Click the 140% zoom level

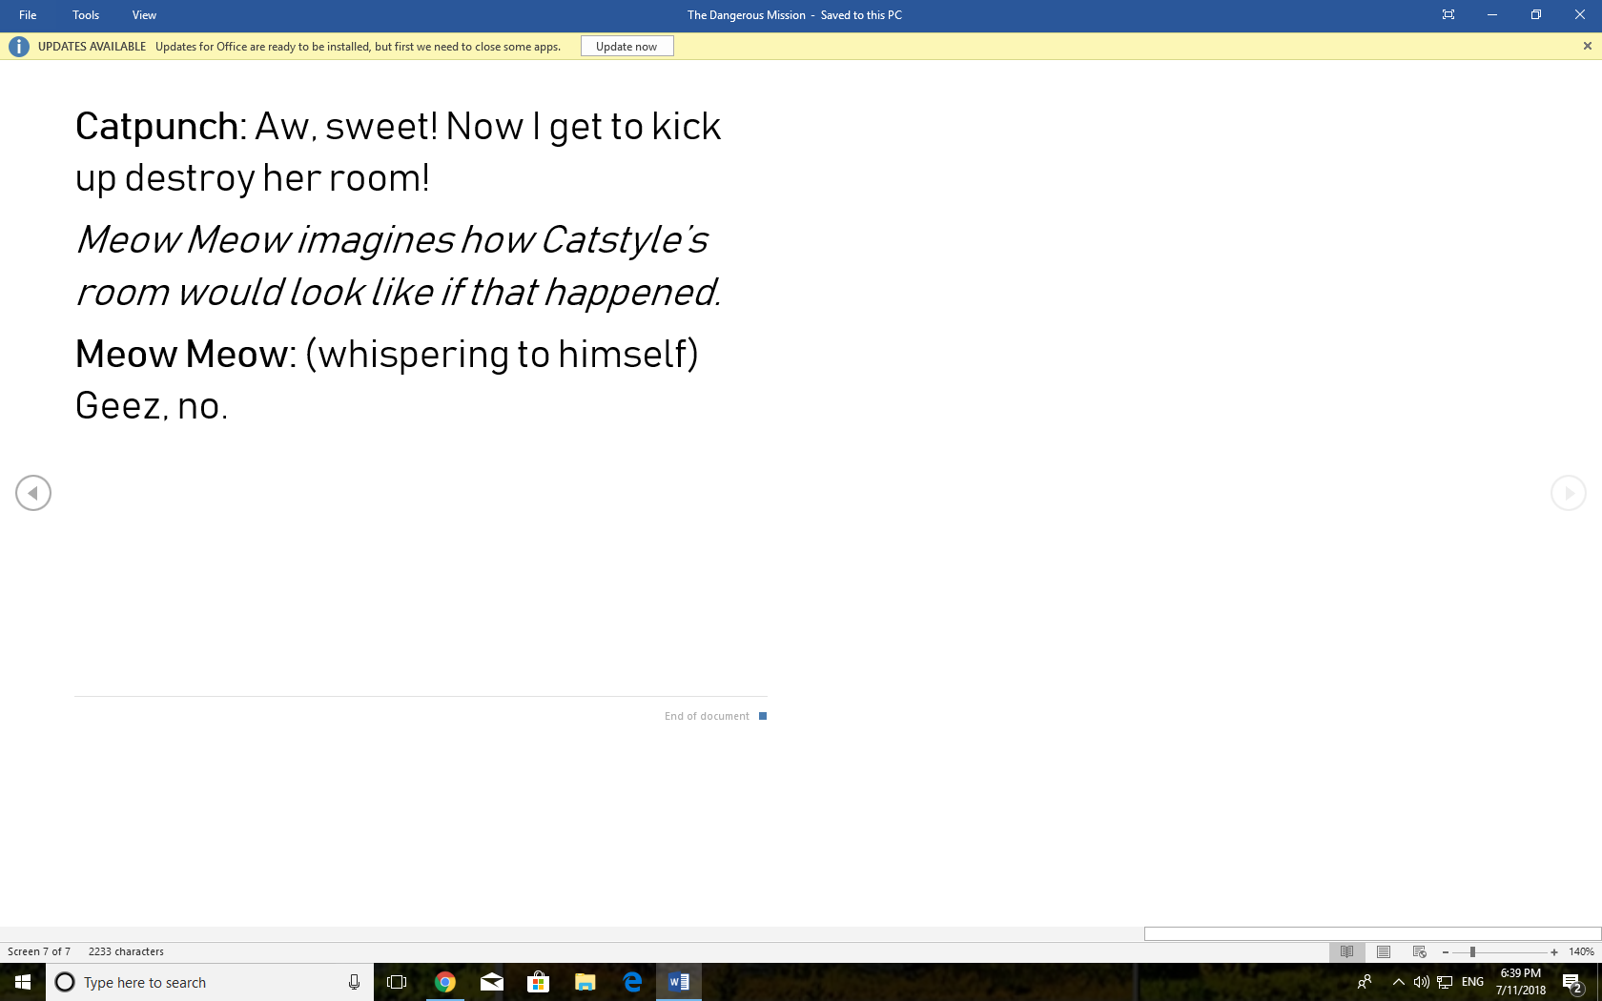(1581, 951)
